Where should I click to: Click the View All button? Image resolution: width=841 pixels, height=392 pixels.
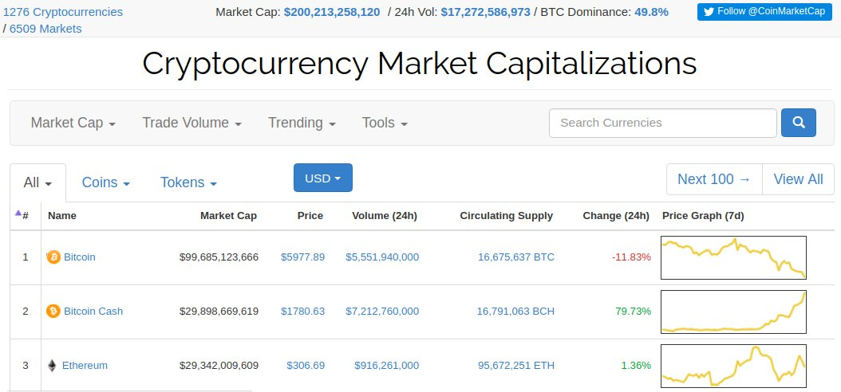coord(798,178)
